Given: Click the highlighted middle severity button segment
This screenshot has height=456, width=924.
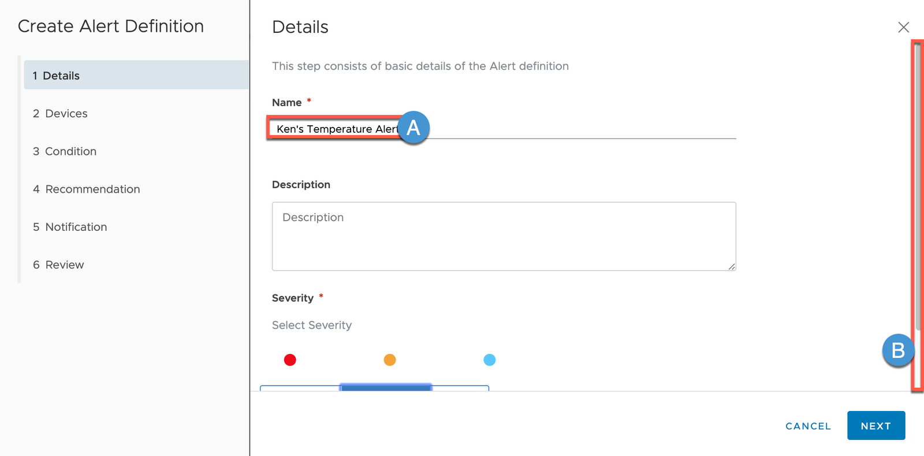Looking at the screenshot, I should click(386, 387).
